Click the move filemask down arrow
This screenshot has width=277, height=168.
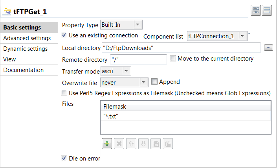coord(143,144)
